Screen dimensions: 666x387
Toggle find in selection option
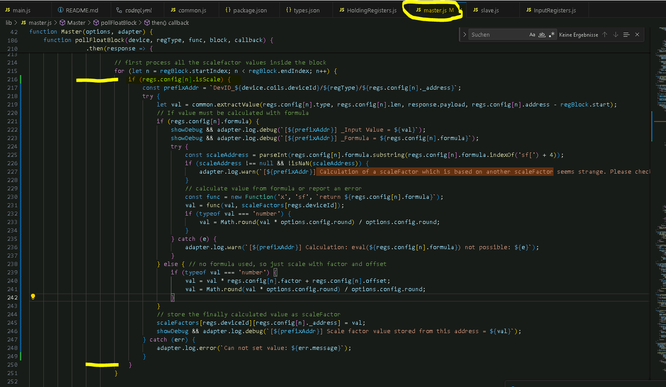(626, 34)
